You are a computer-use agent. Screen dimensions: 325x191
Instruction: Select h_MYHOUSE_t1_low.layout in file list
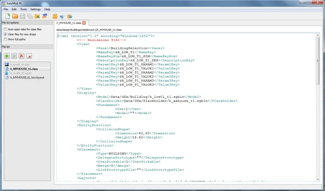coord(27,78)
